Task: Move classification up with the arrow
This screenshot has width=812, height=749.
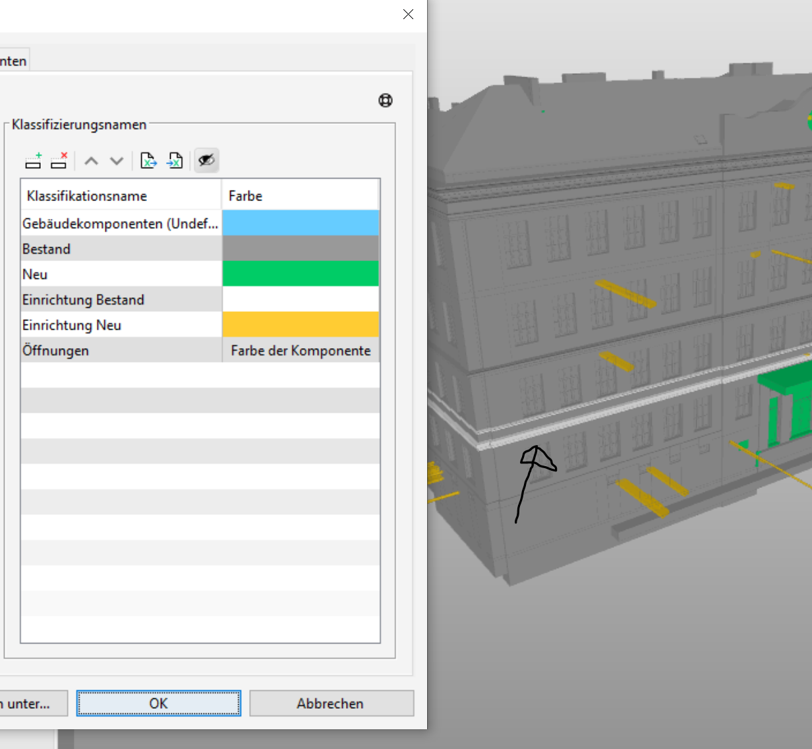Action: point(91,161)
